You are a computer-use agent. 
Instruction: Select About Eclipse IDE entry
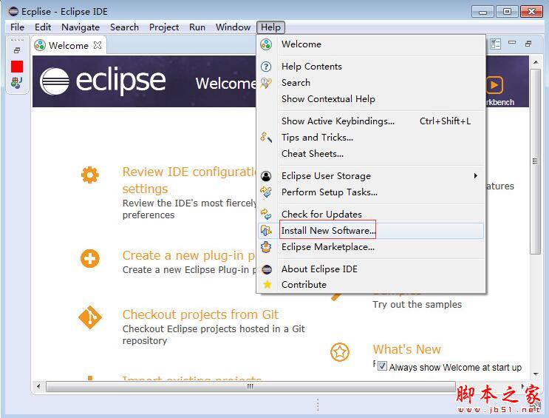371,269
